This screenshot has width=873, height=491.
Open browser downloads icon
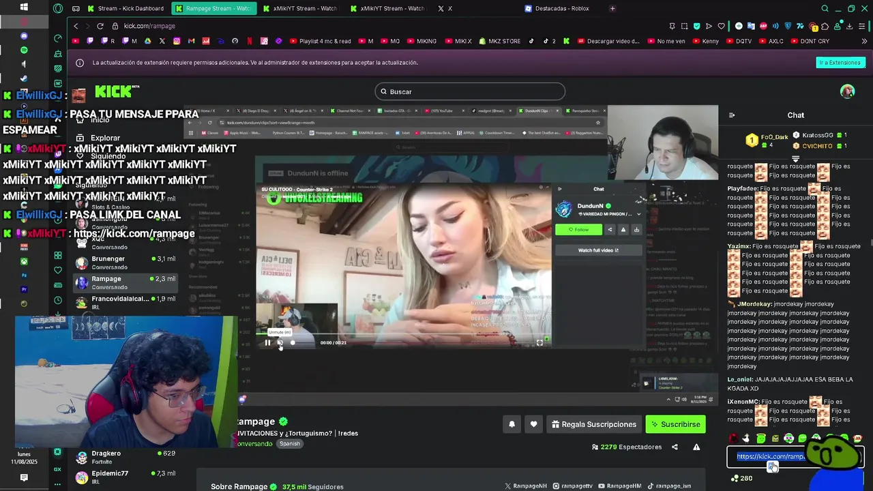(x=849, y=26)
